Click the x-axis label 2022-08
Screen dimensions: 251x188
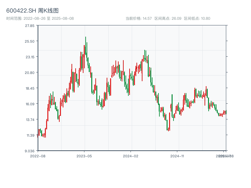tap(38, 156)
